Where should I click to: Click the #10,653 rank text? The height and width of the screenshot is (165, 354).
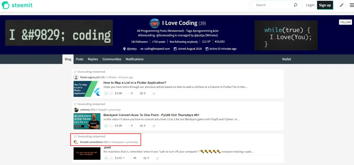(220, 42)
